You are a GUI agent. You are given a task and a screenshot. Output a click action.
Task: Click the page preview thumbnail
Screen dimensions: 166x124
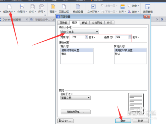(x=136, y=103)
